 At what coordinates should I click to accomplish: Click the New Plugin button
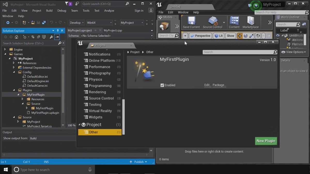point(266,141)
